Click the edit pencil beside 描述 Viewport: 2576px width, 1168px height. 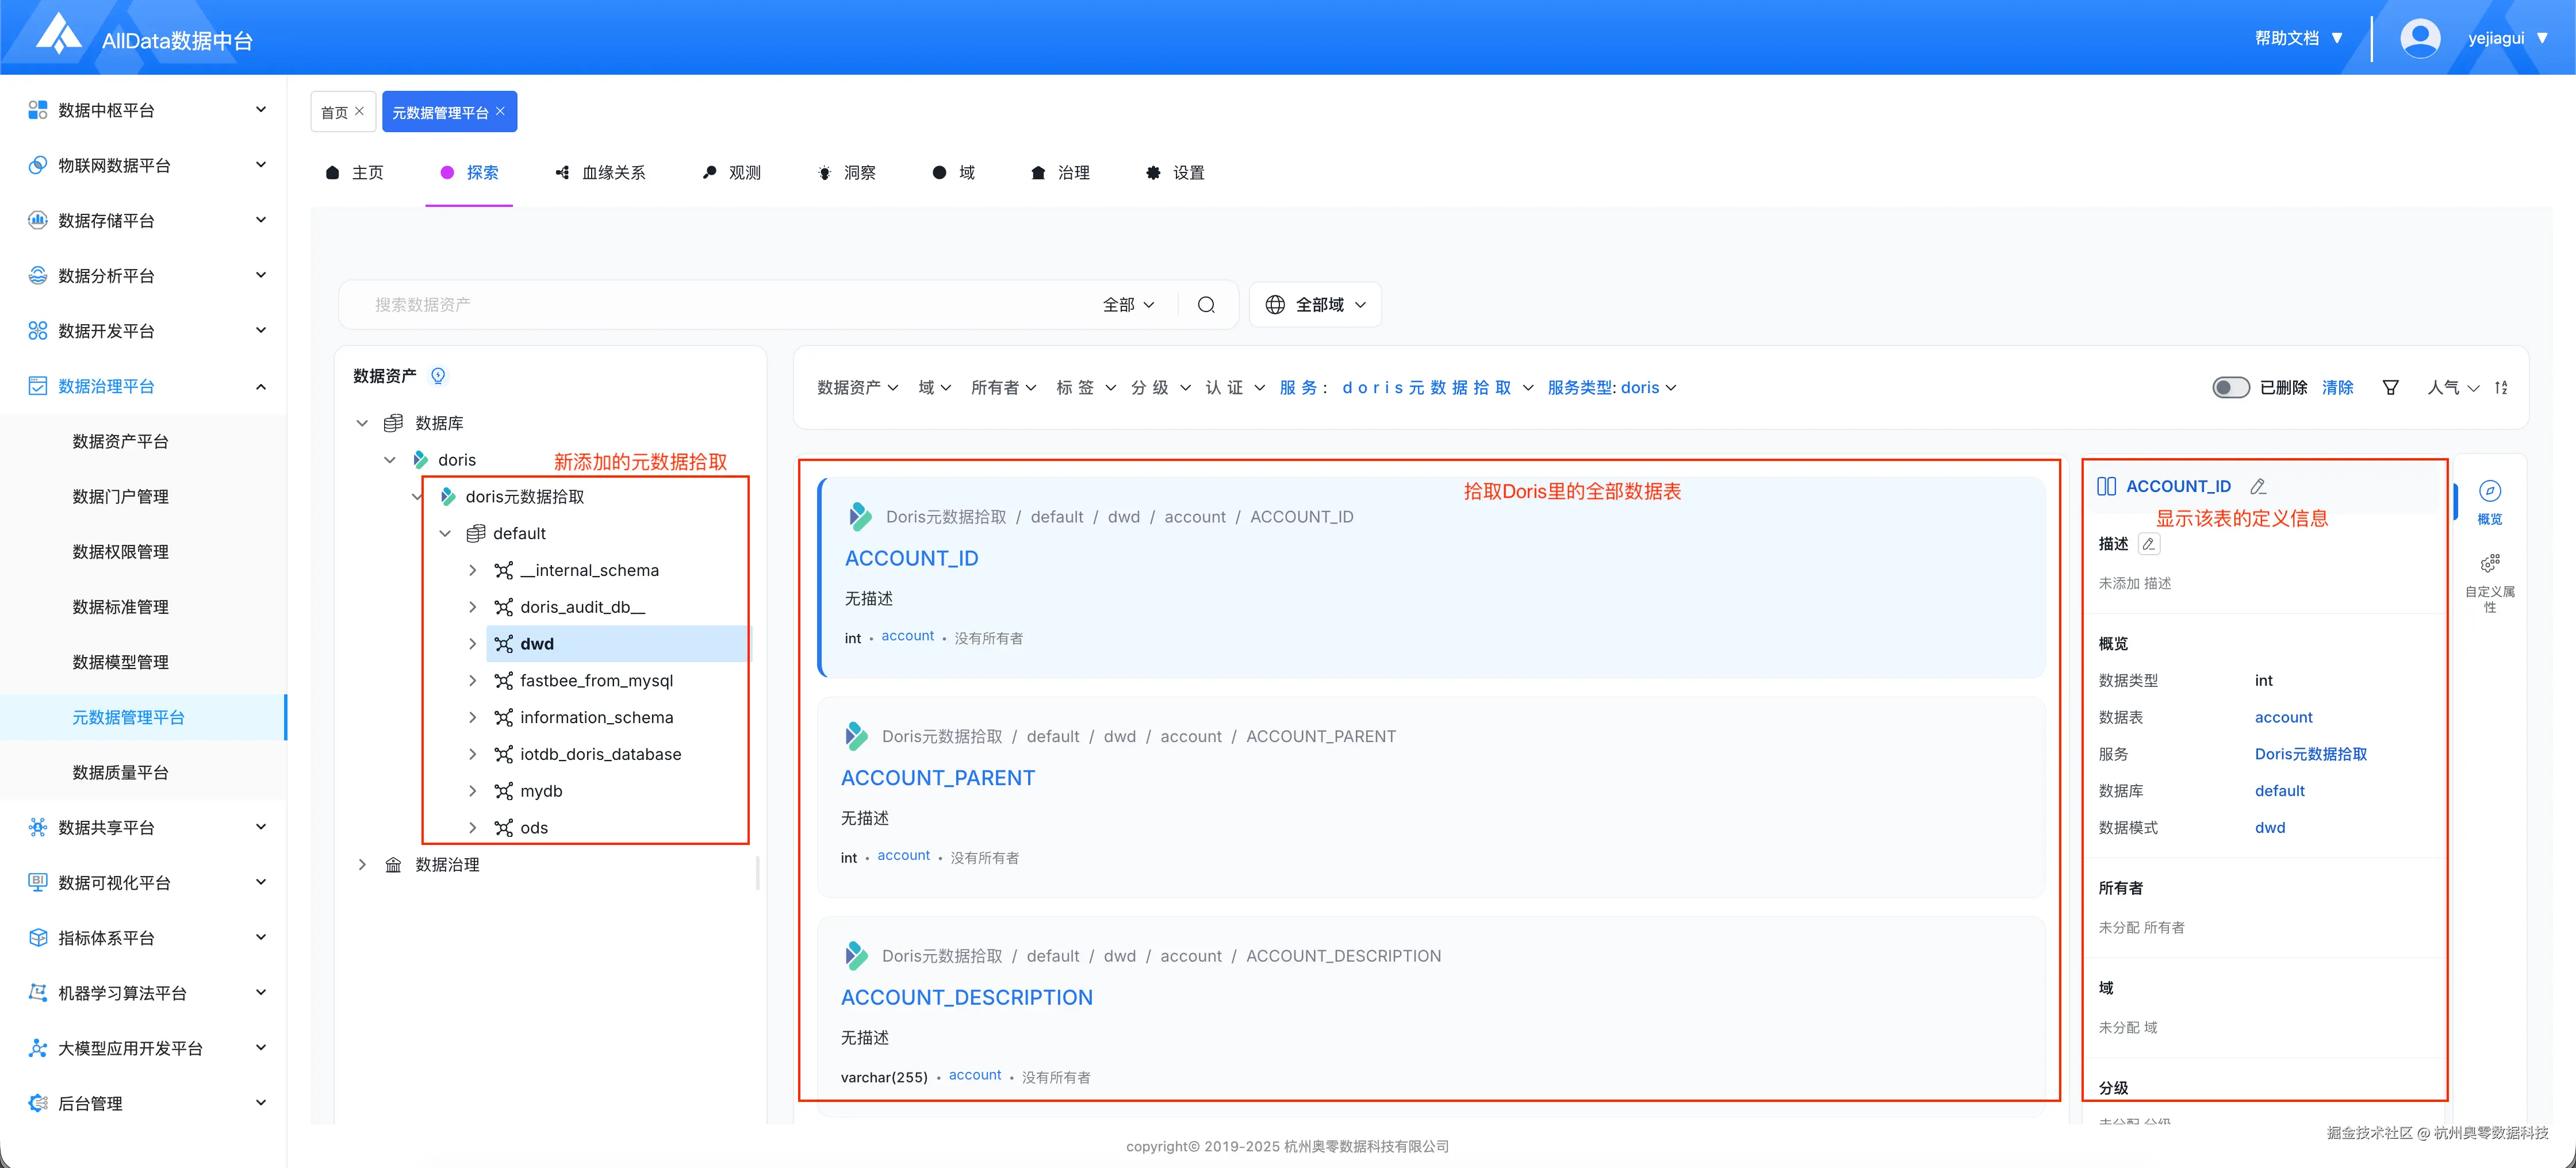click(x=2148, y=544)
